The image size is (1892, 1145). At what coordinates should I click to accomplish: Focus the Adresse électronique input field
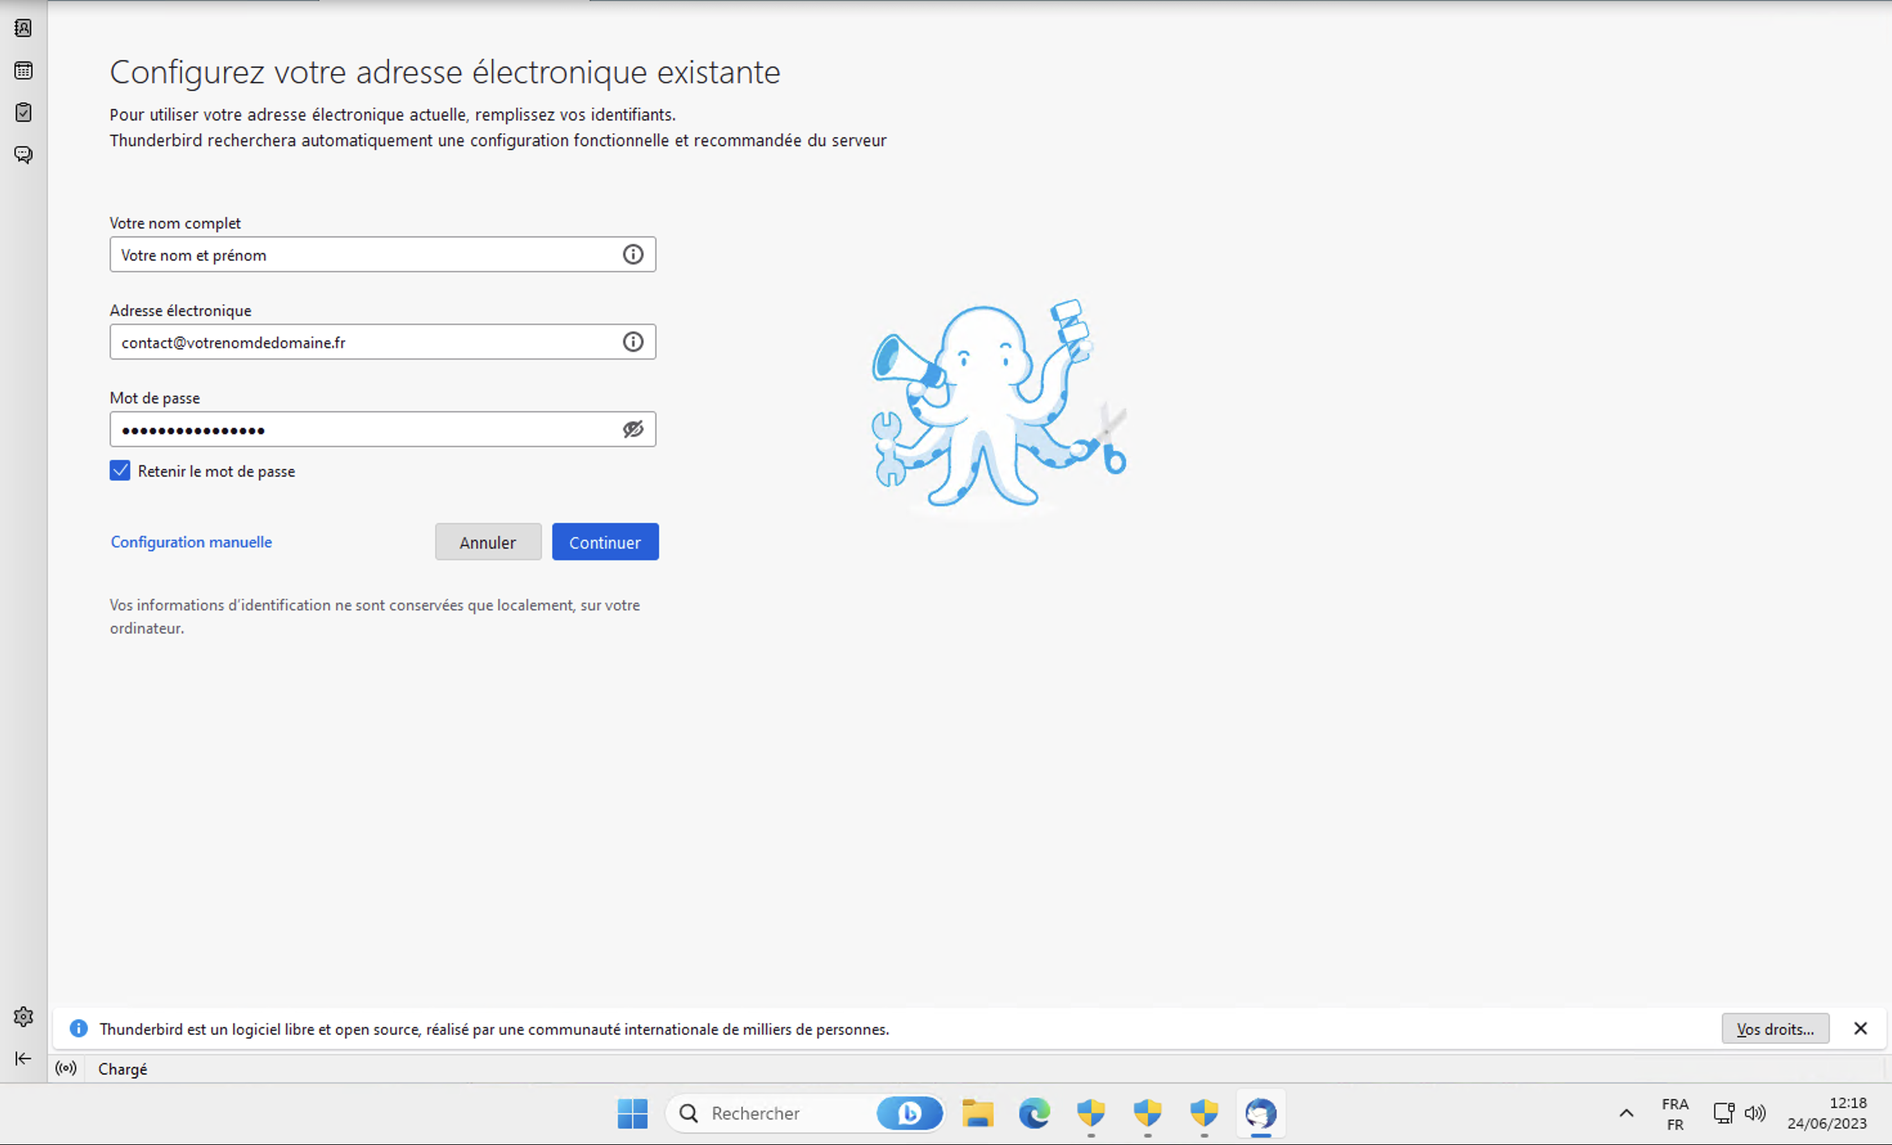pos(382,342)
